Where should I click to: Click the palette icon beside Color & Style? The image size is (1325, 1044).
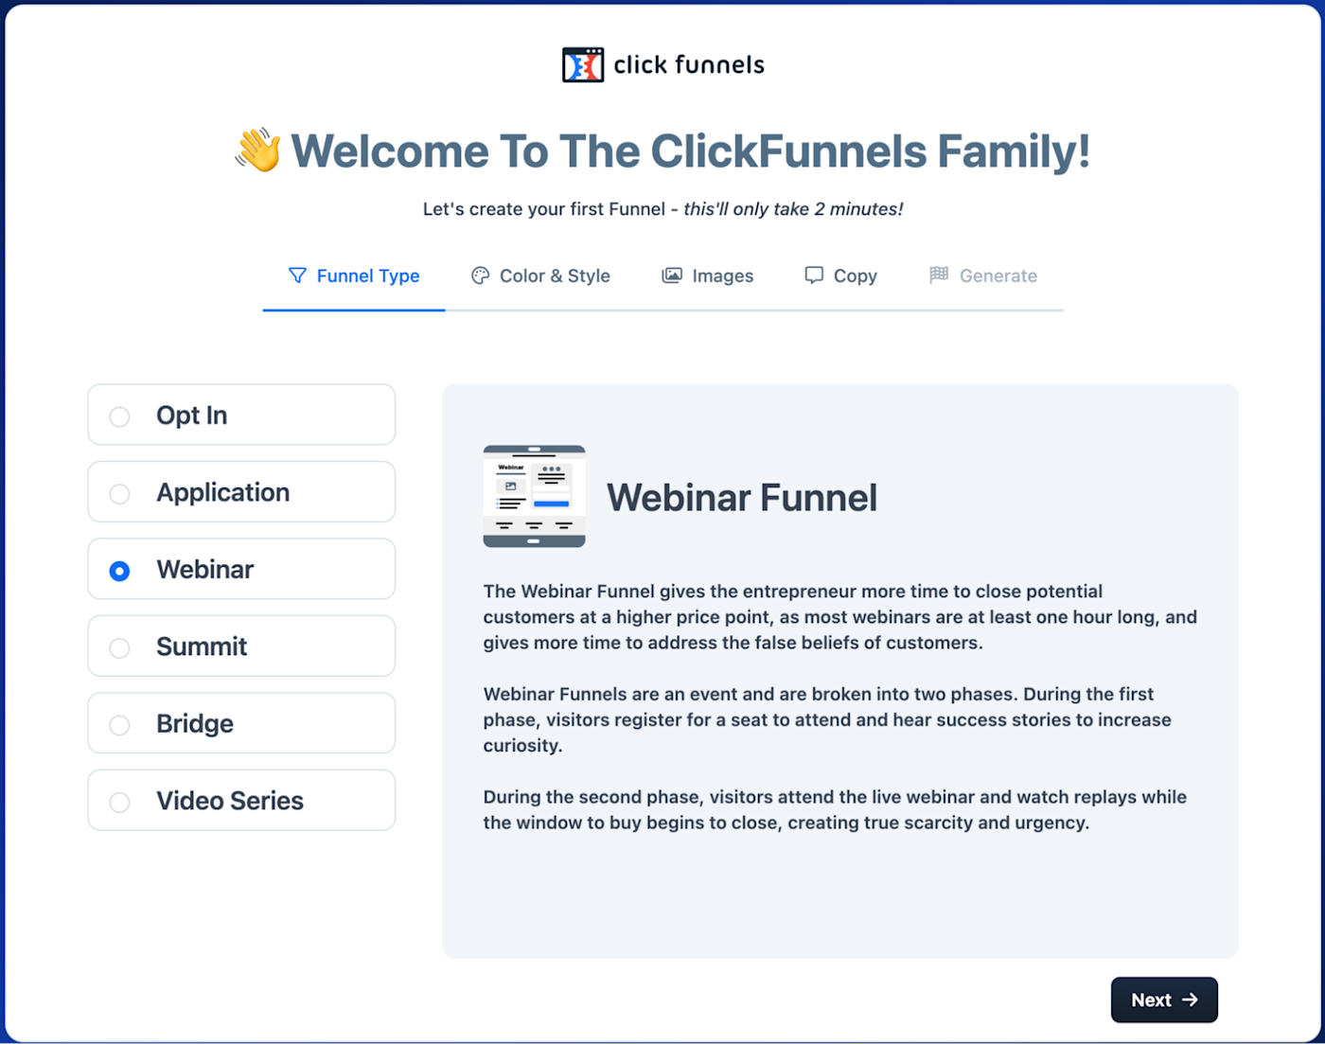tap(481, 275)
